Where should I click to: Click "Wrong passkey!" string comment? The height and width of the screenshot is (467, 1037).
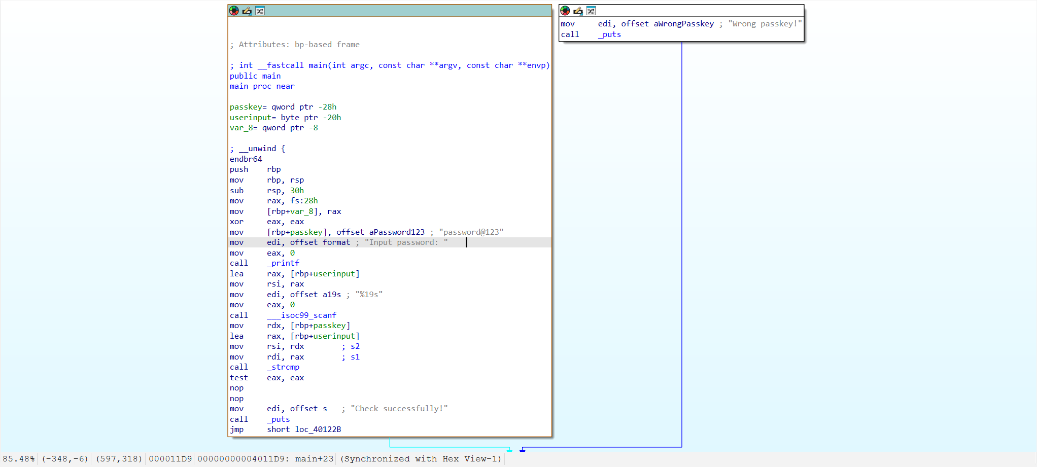(765, 24)
